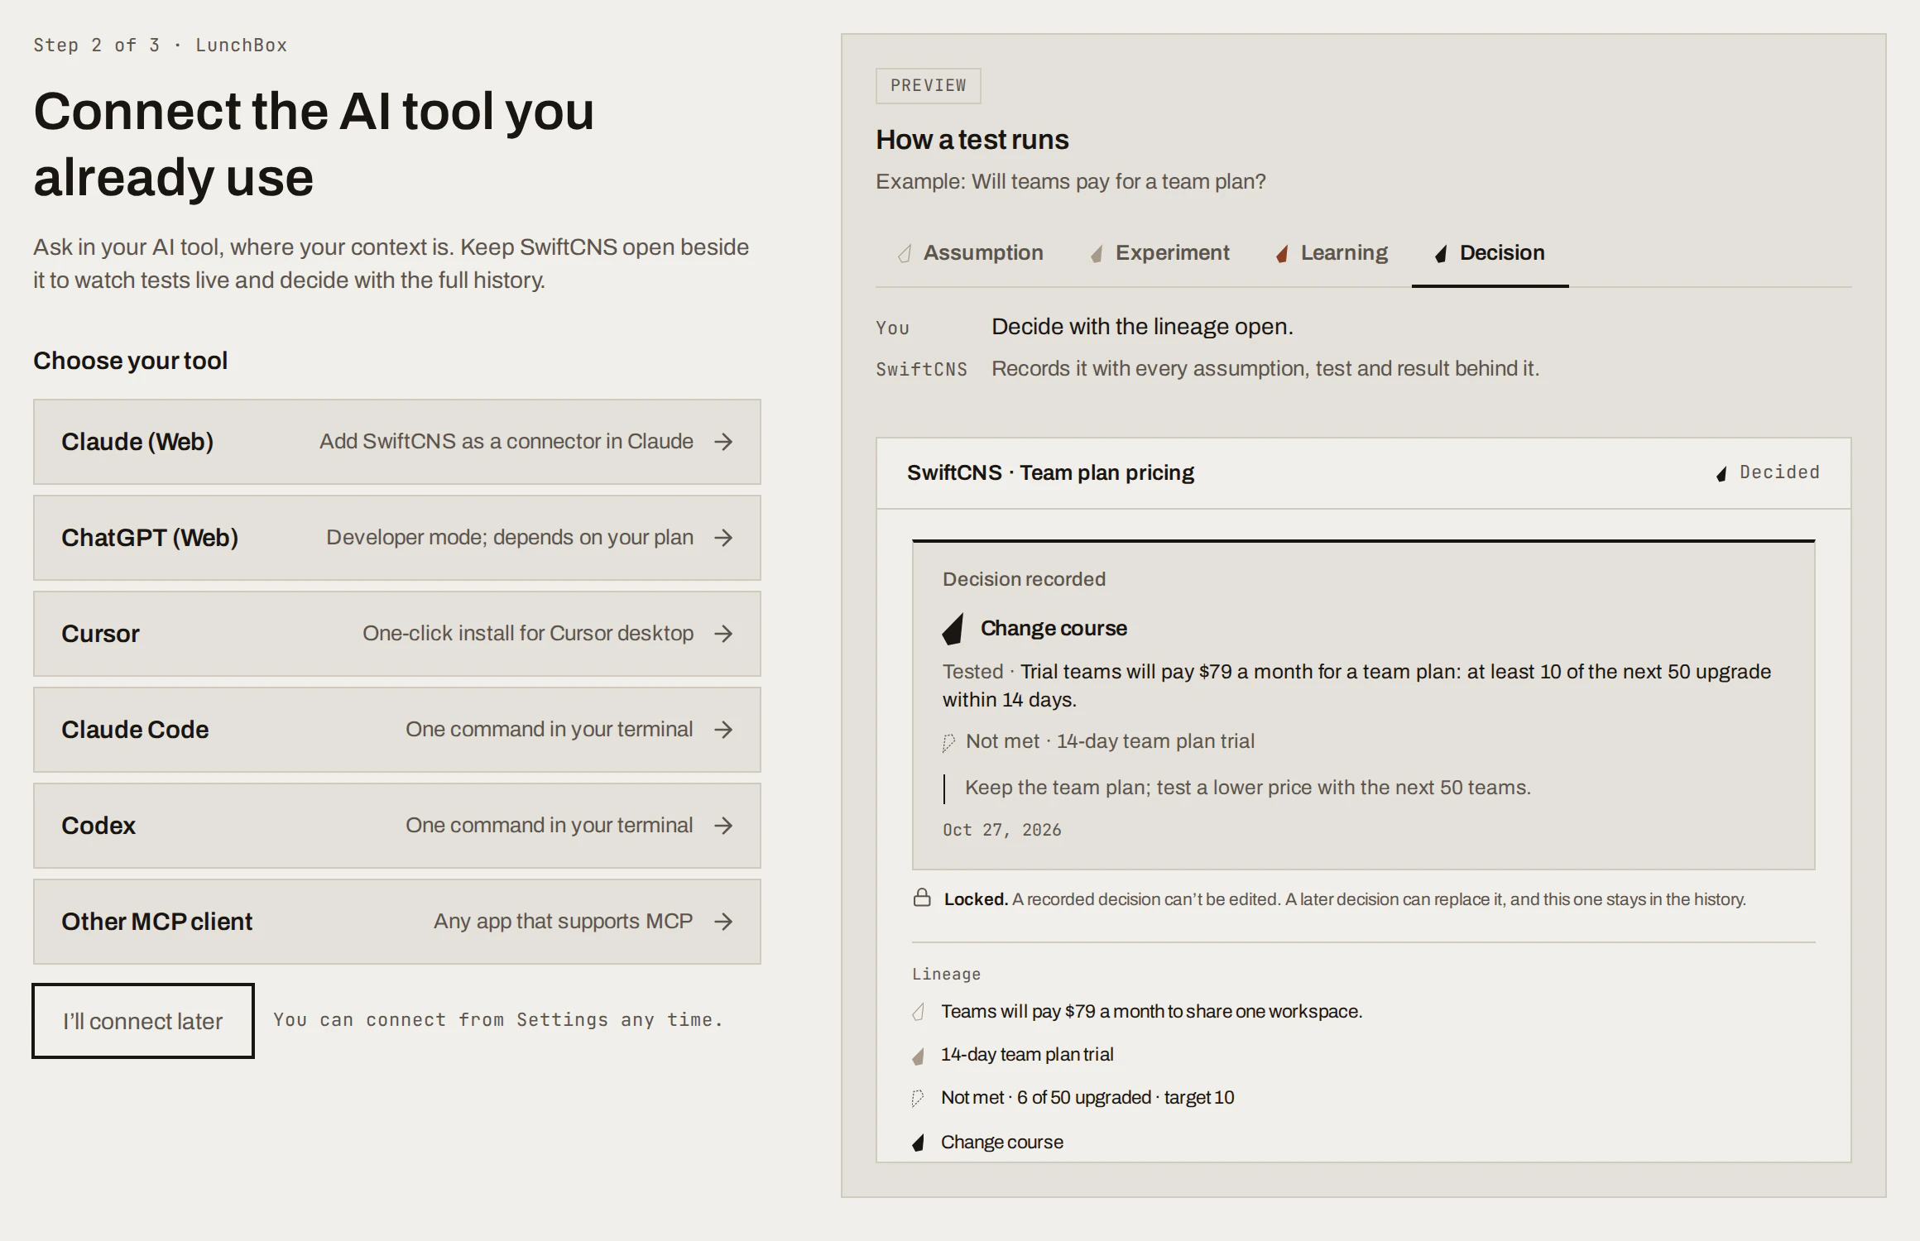Click the Lineage section label
The width and height of the screenshot is (1920, 1241).
point(946,975)
